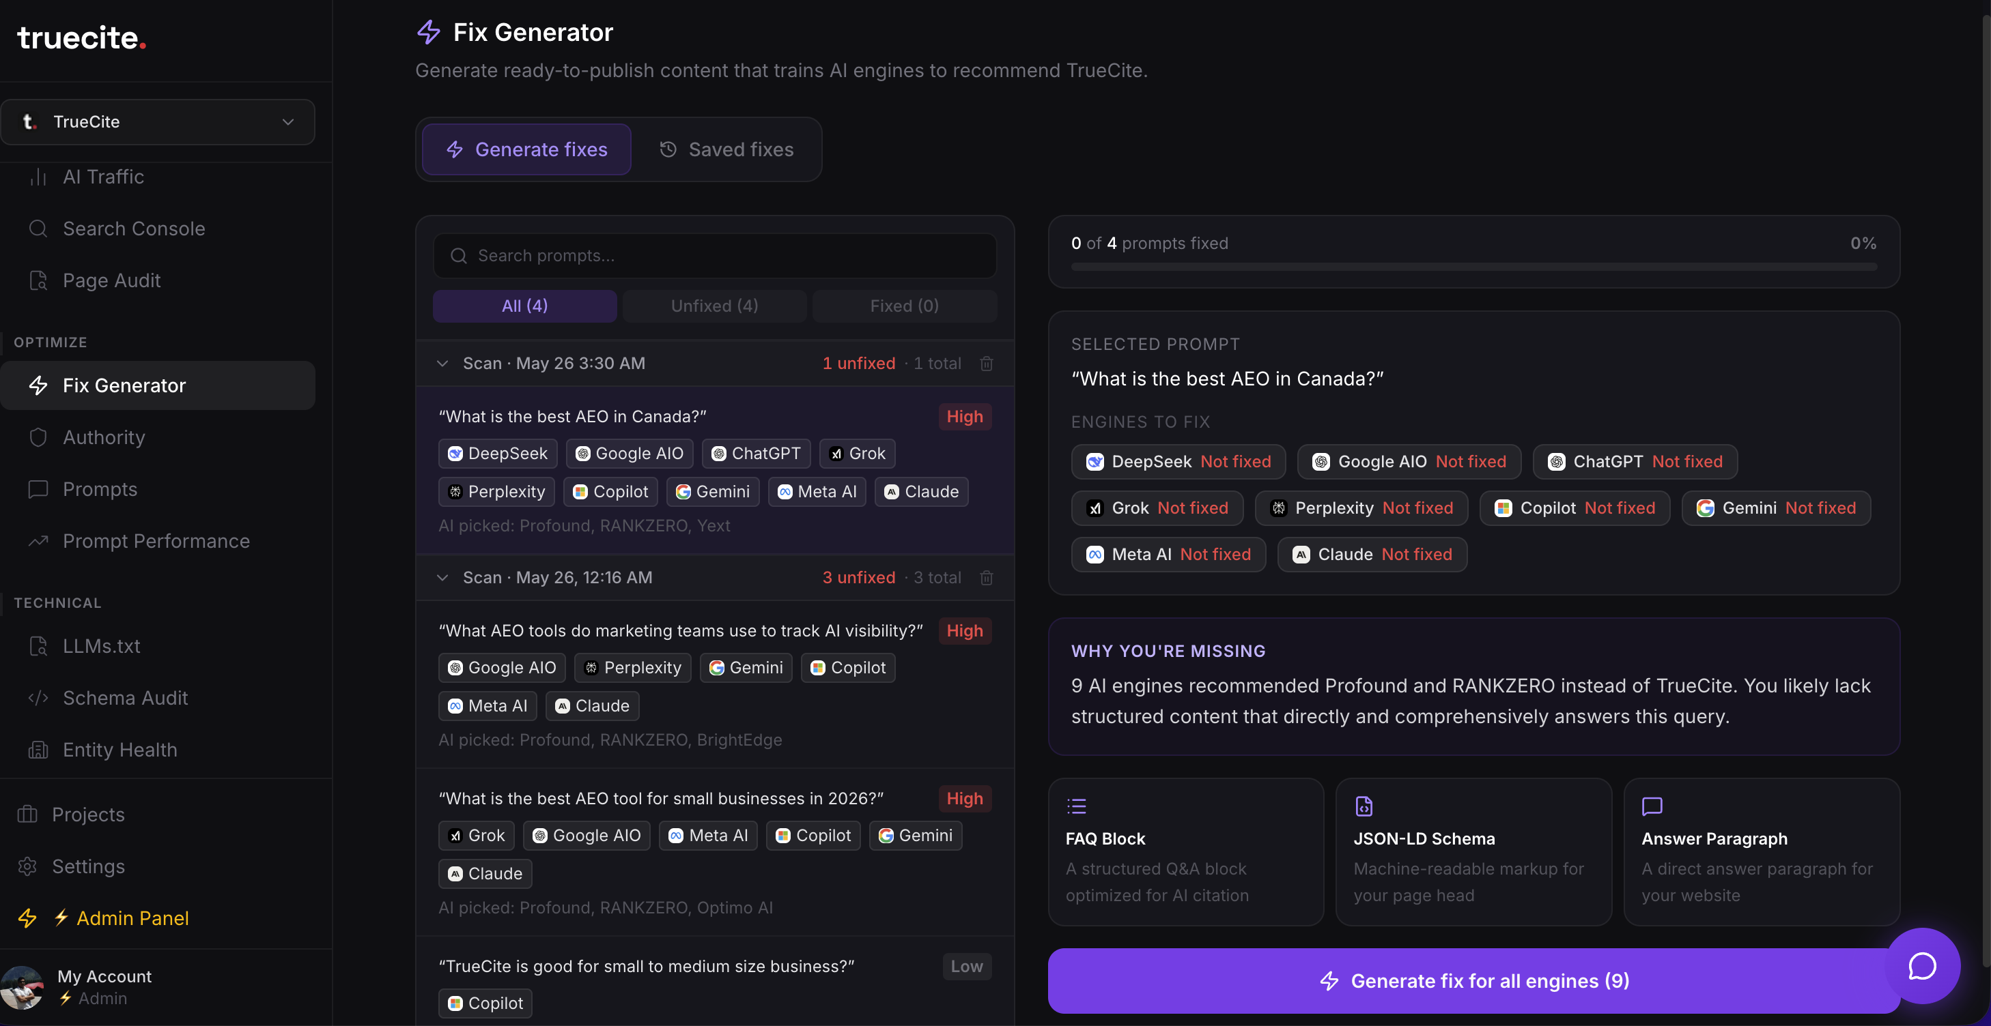Image resolution: width=1991 pixels, height=1026 pixels.
Task: Select the Generate fixes tab
Action: click(526, 149)
